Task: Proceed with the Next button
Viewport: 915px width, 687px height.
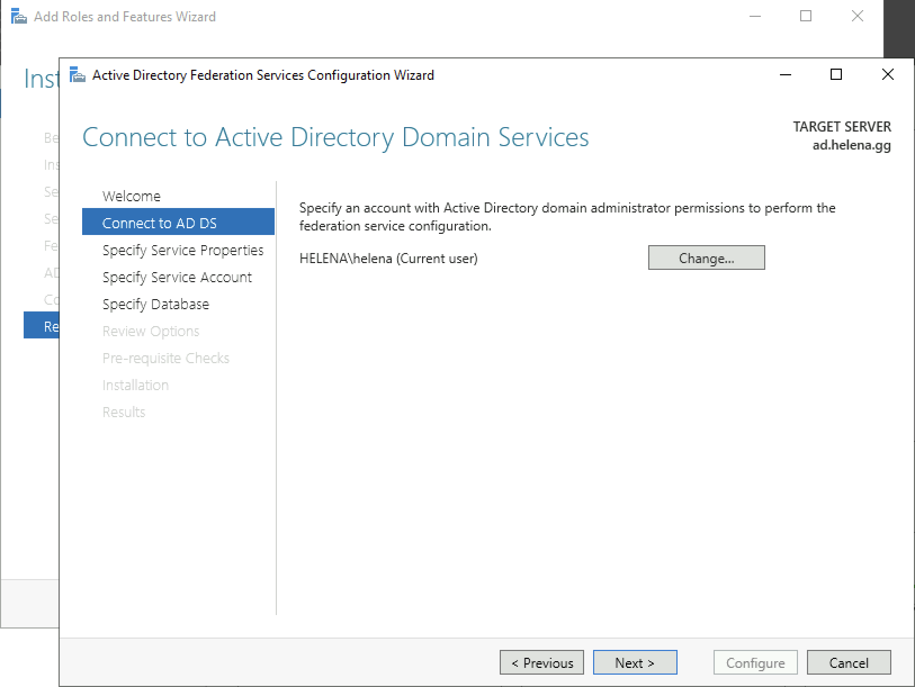Action: point(635,663)
